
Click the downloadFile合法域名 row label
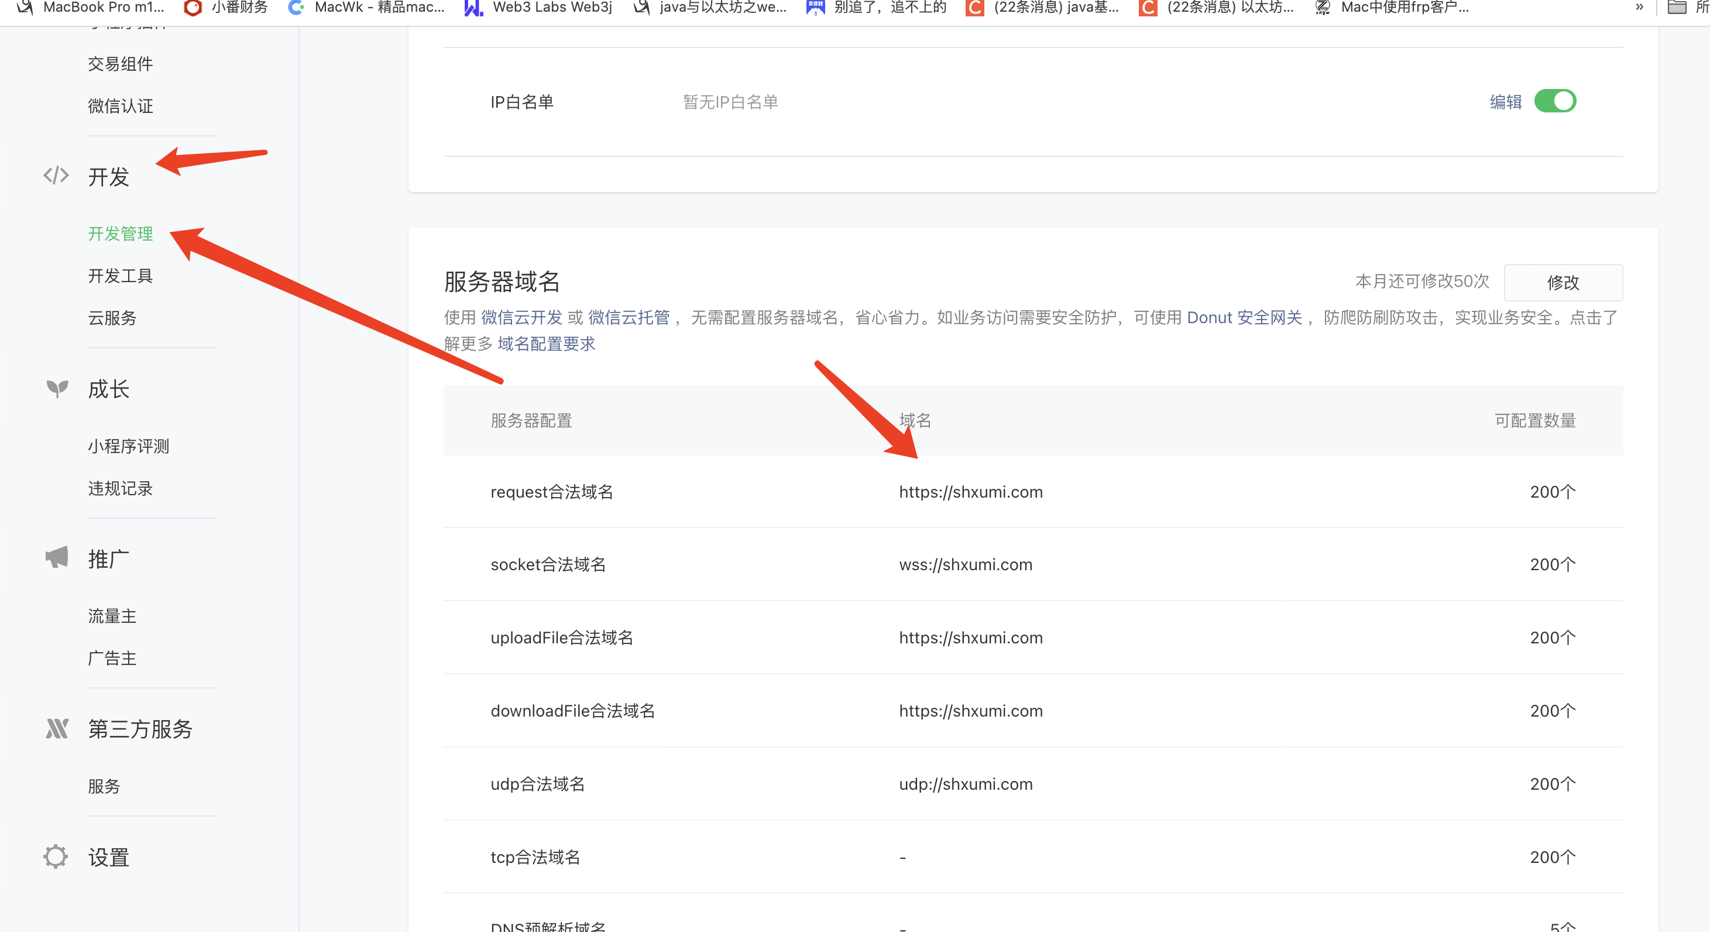[572, 711]
